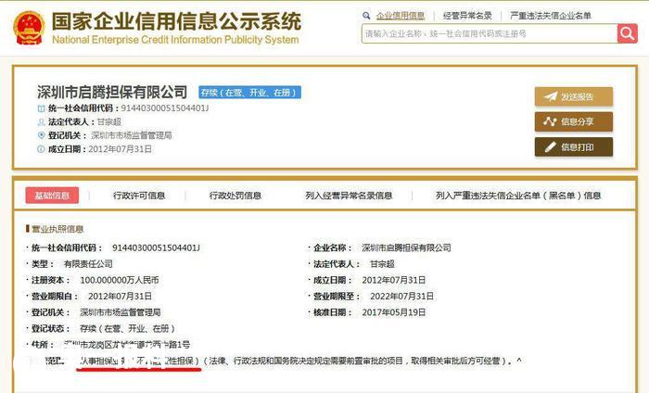Collapse business scope text with ^ arrow
The width and height of the screenshot is (649, 393).
519,361
